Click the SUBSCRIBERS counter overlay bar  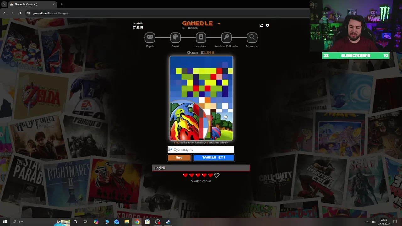click(356, 56)
